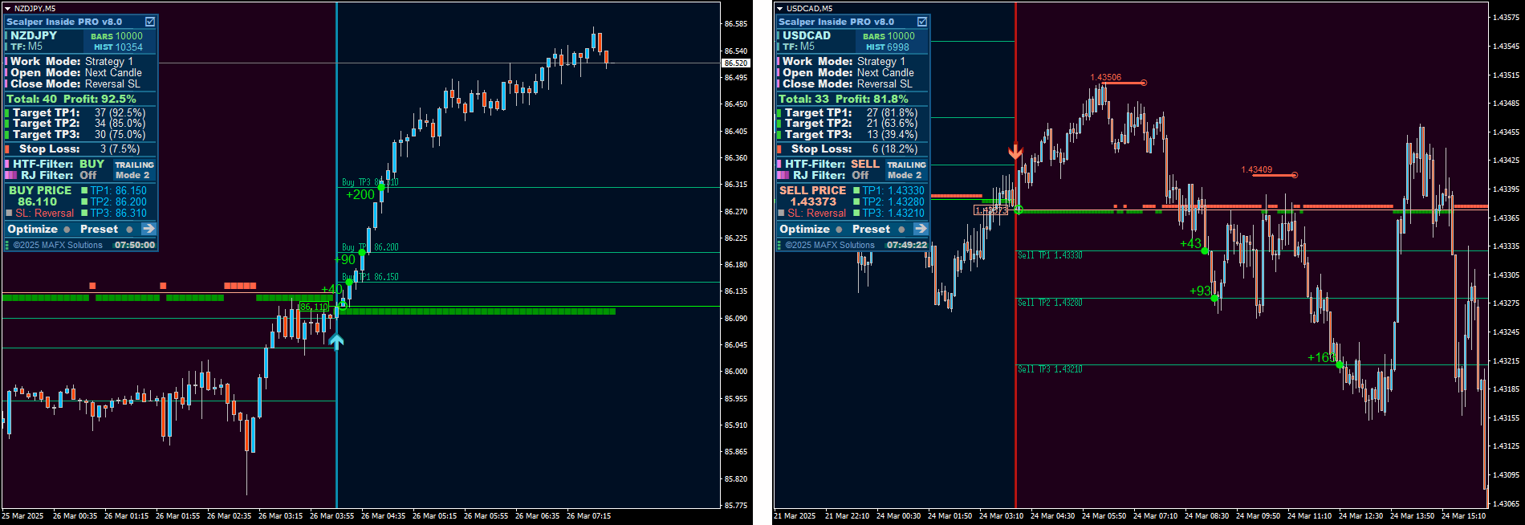This screenshot has height=525, width=1525.
Task: Click the RJ Filter color swatch on NZDJPY panel
Action: click(11, 175)
